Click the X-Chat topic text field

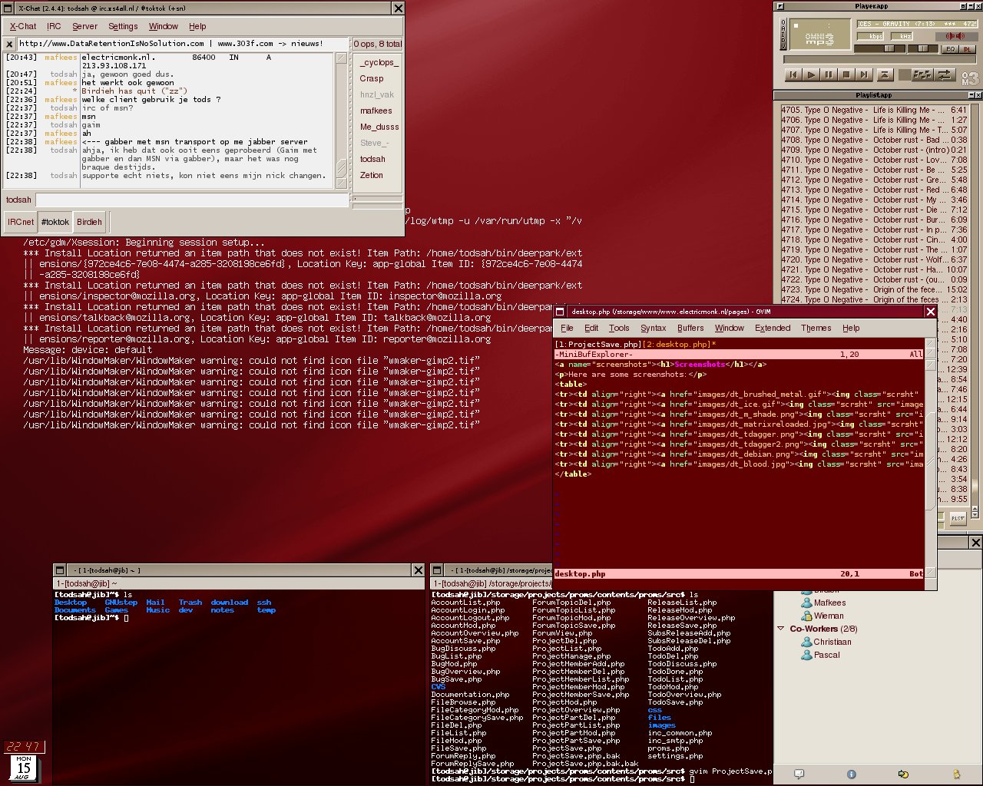click(x=183, y=44)
